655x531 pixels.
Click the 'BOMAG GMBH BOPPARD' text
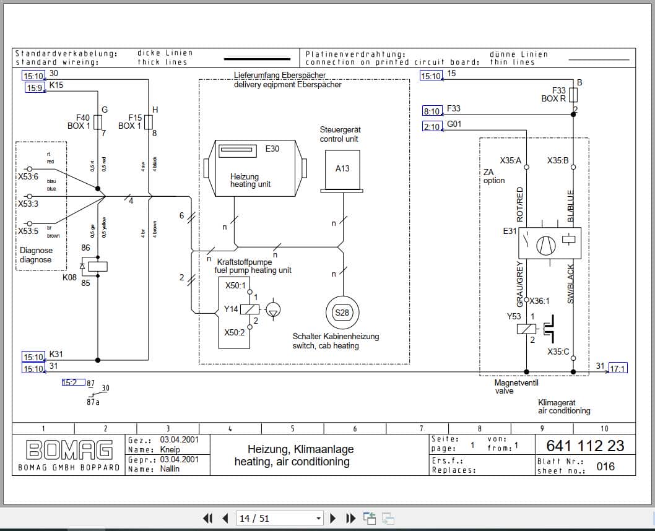coord(69,468)
